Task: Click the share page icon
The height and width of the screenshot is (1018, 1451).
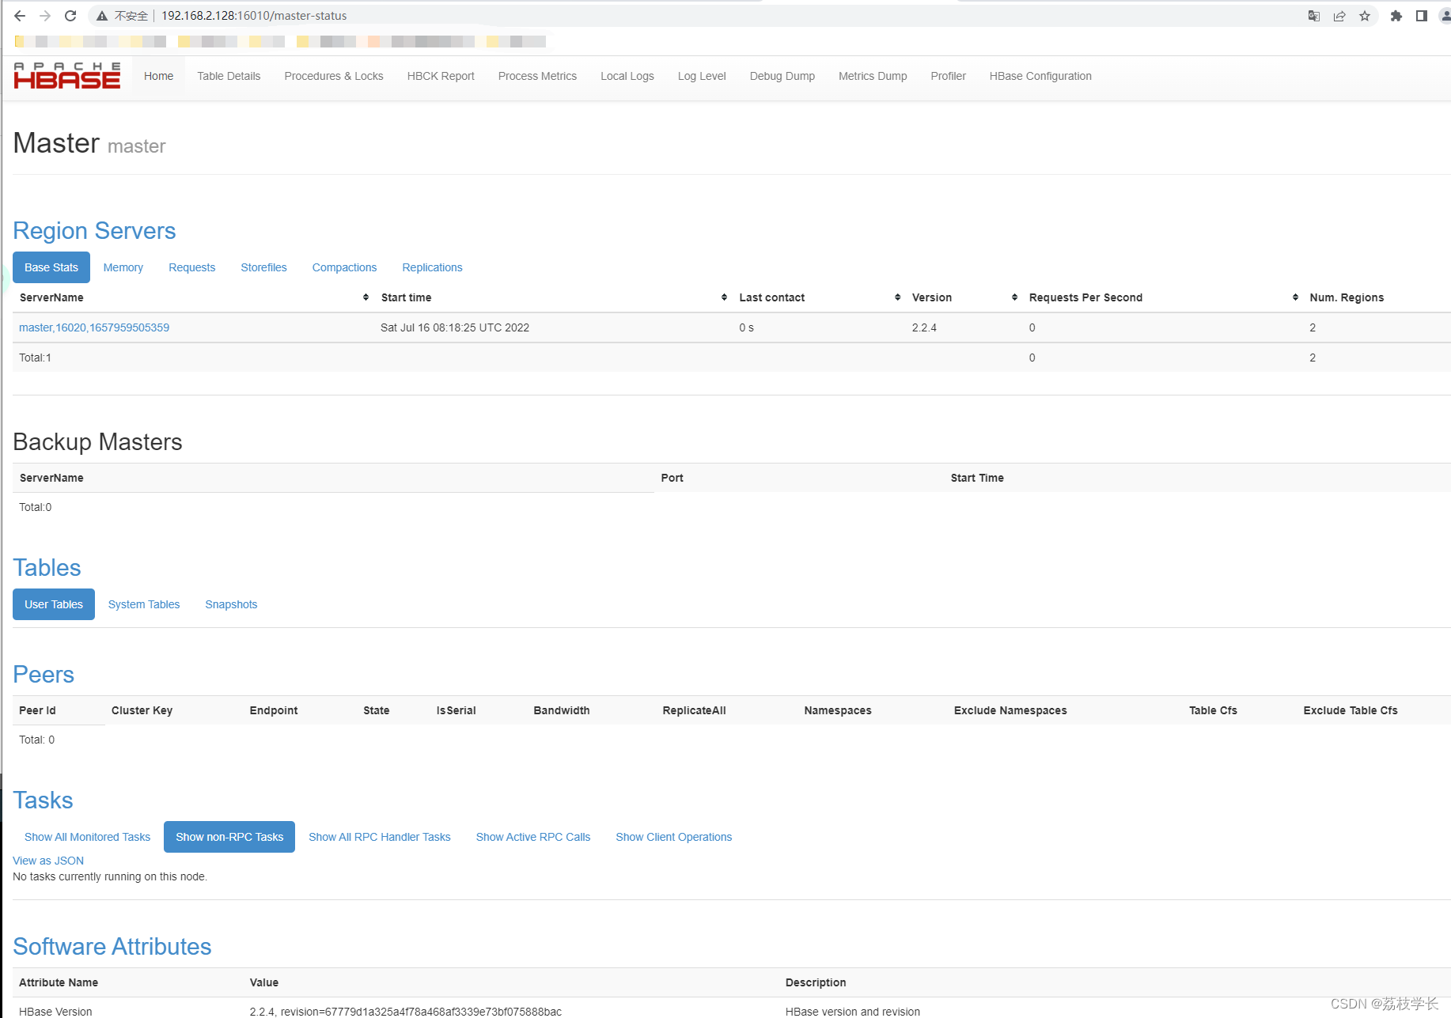Action: pos(1339,16)
